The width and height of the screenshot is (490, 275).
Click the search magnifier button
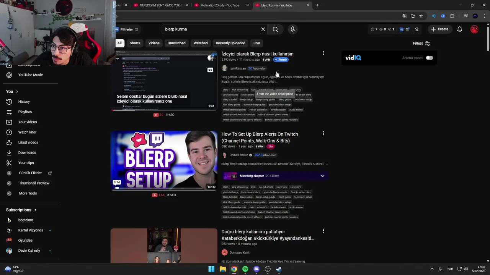[x=275, y=29]
